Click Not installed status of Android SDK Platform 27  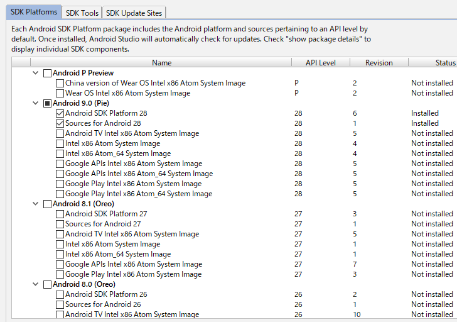432,214
